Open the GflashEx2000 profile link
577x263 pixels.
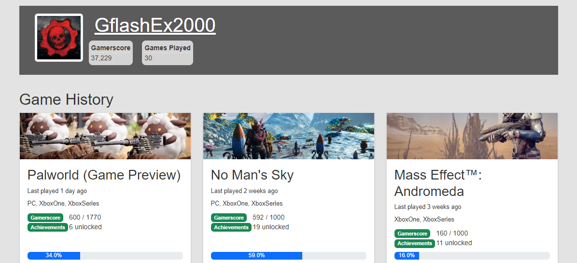click(x=155, y=26)
